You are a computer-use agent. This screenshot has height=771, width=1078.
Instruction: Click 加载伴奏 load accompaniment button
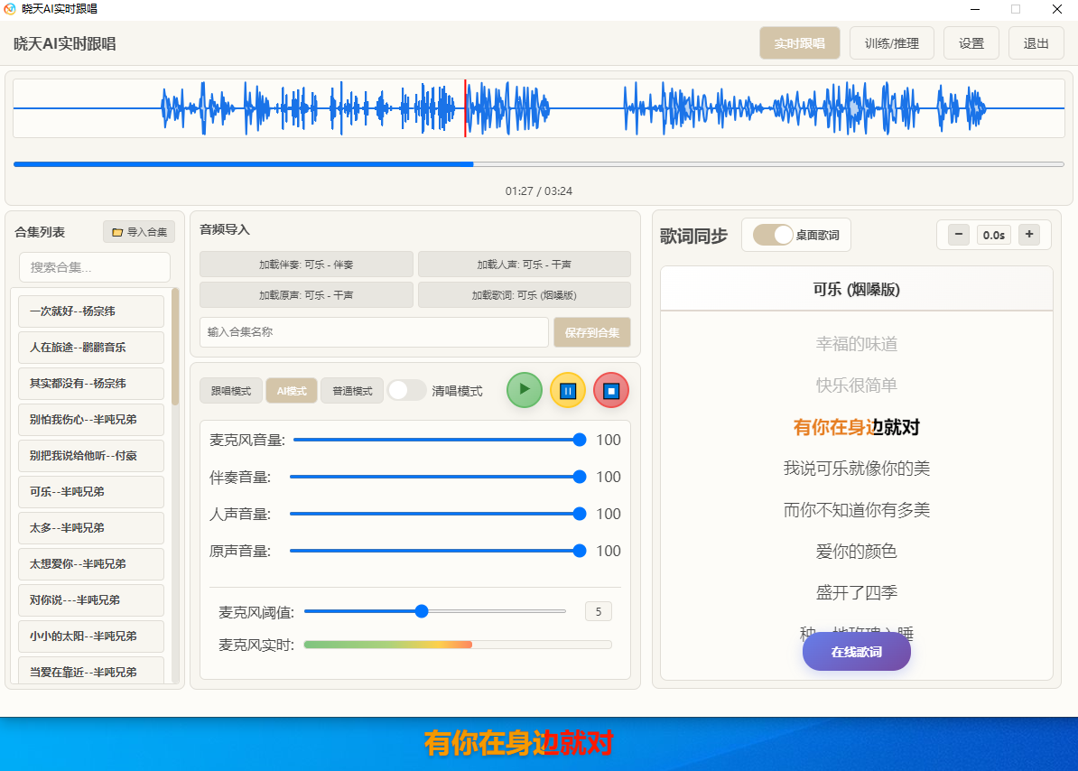pos(306,265)
